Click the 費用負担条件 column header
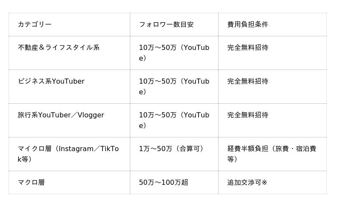The width and height of the screenshot is (343, 207). coord(248,24)
